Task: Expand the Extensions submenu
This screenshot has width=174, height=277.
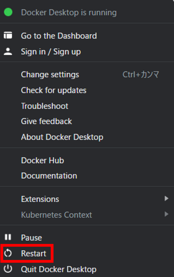Action: 40,199
